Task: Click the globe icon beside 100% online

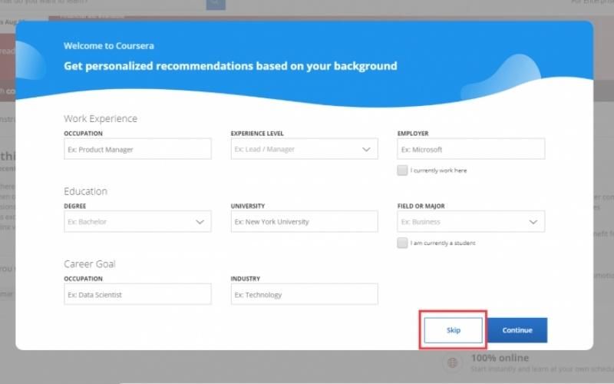Action: 452,362
